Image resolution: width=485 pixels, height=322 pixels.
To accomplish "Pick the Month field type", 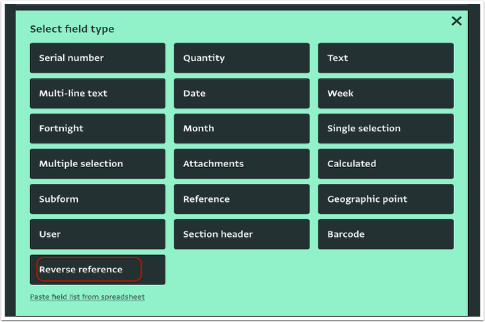I will coord(242,129).
